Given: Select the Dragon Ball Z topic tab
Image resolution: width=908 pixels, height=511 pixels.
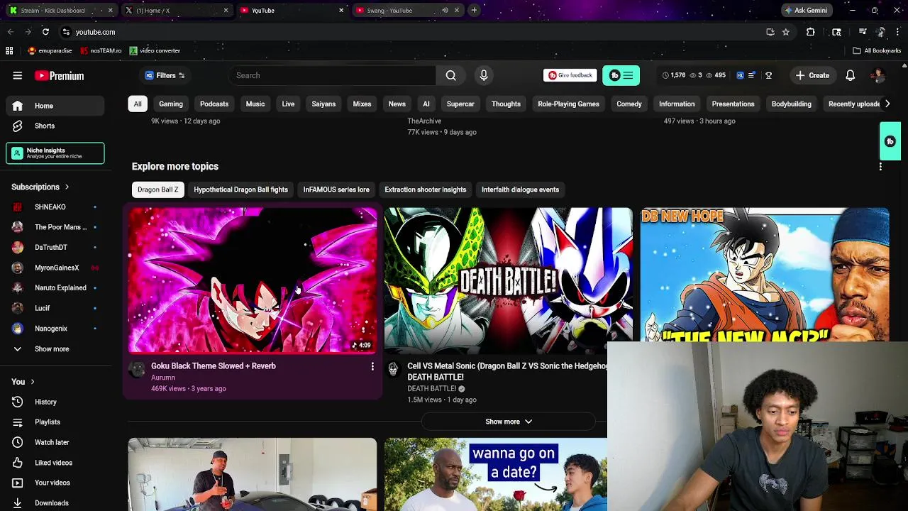Looking at the screenshot, I should (158, 189).
